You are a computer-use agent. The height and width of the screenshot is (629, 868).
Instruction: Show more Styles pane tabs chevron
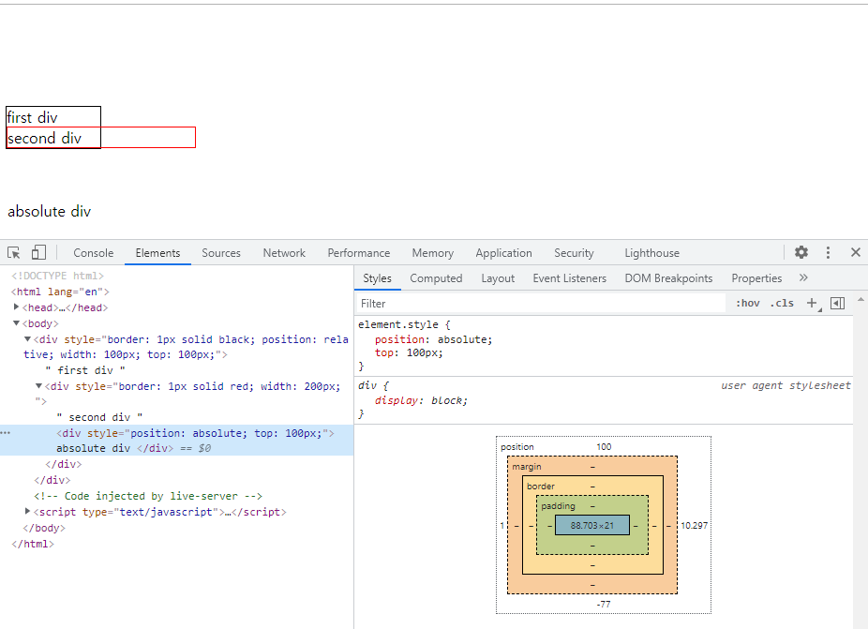pos(803,277)
